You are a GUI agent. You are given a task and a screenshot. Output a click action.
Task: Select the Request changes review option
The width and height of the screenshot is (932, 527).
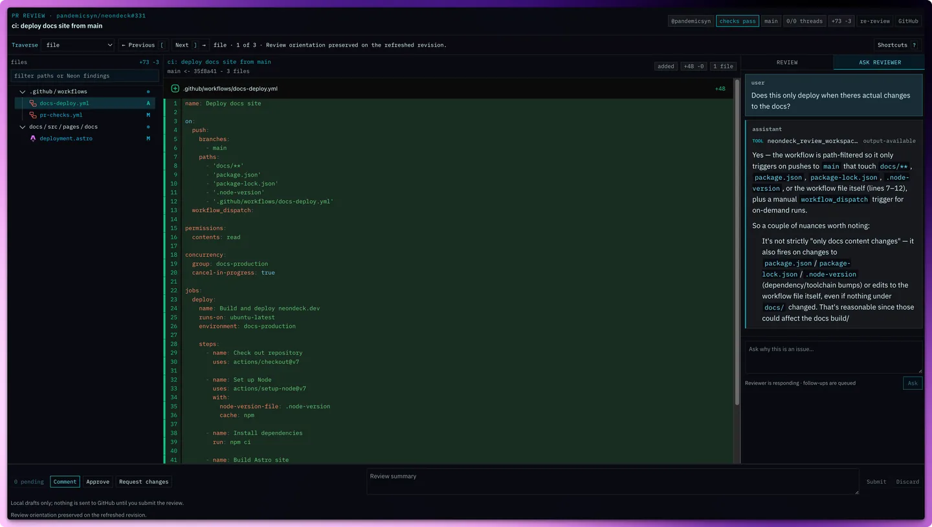click(144, 482)
